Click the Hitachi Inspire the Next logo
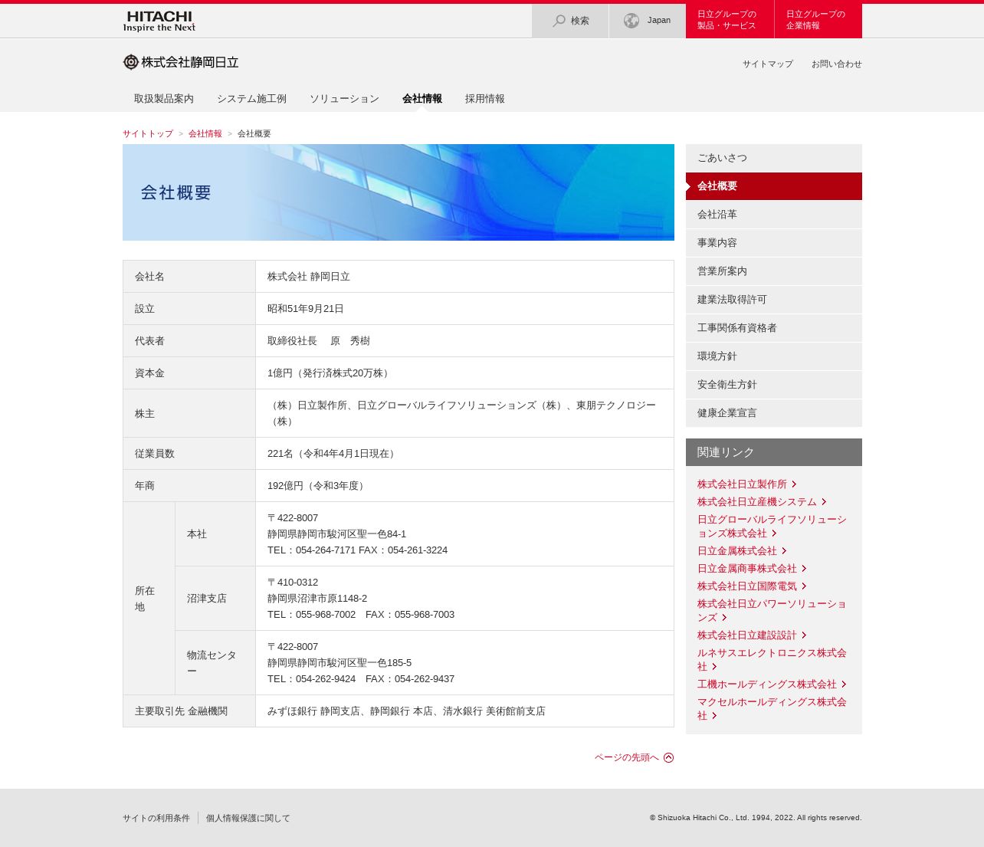 pyautogui.click(x=159, y=21)
